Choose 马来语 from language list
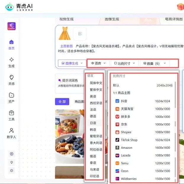 click(x=95, y=170)
